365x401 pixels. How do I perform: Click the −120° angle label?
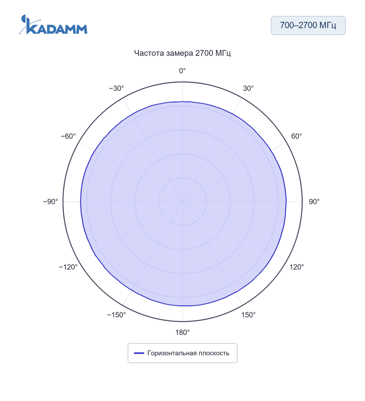point(68,267)
